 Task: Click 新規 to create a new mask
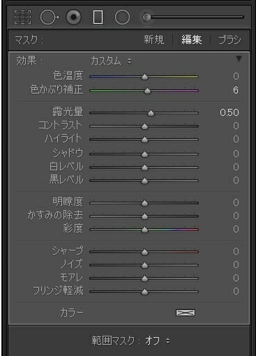pos(153,40)
